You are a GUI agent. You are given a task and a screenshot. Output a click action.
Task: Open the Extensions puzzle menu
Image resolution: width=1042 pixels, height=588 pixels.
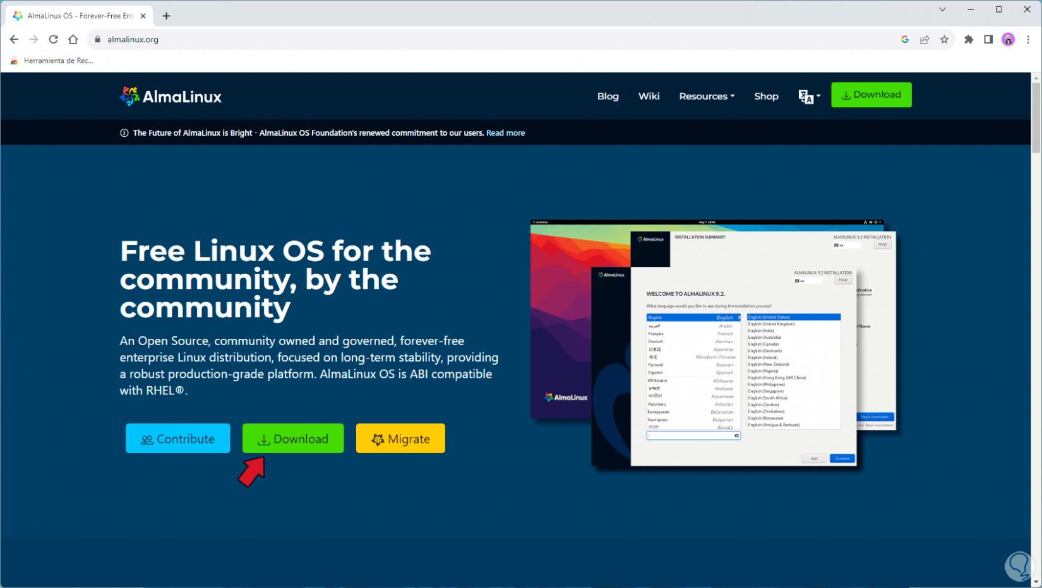[x=969, y=39]
